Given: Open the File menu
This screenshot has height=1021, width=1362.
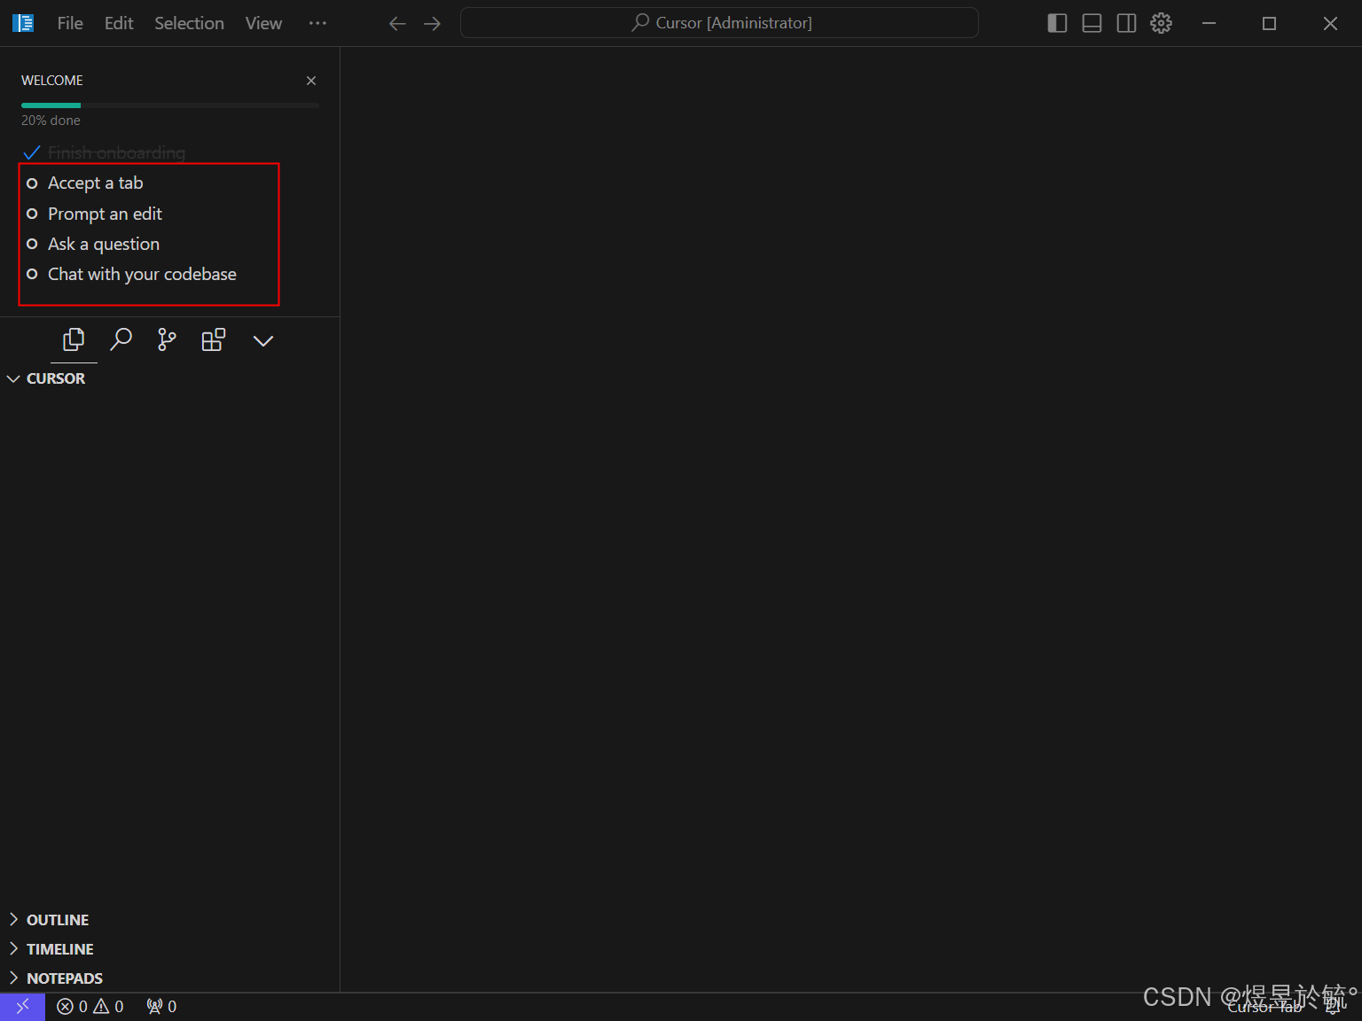Looking at the screenshot, I should [x=70, y=23].
